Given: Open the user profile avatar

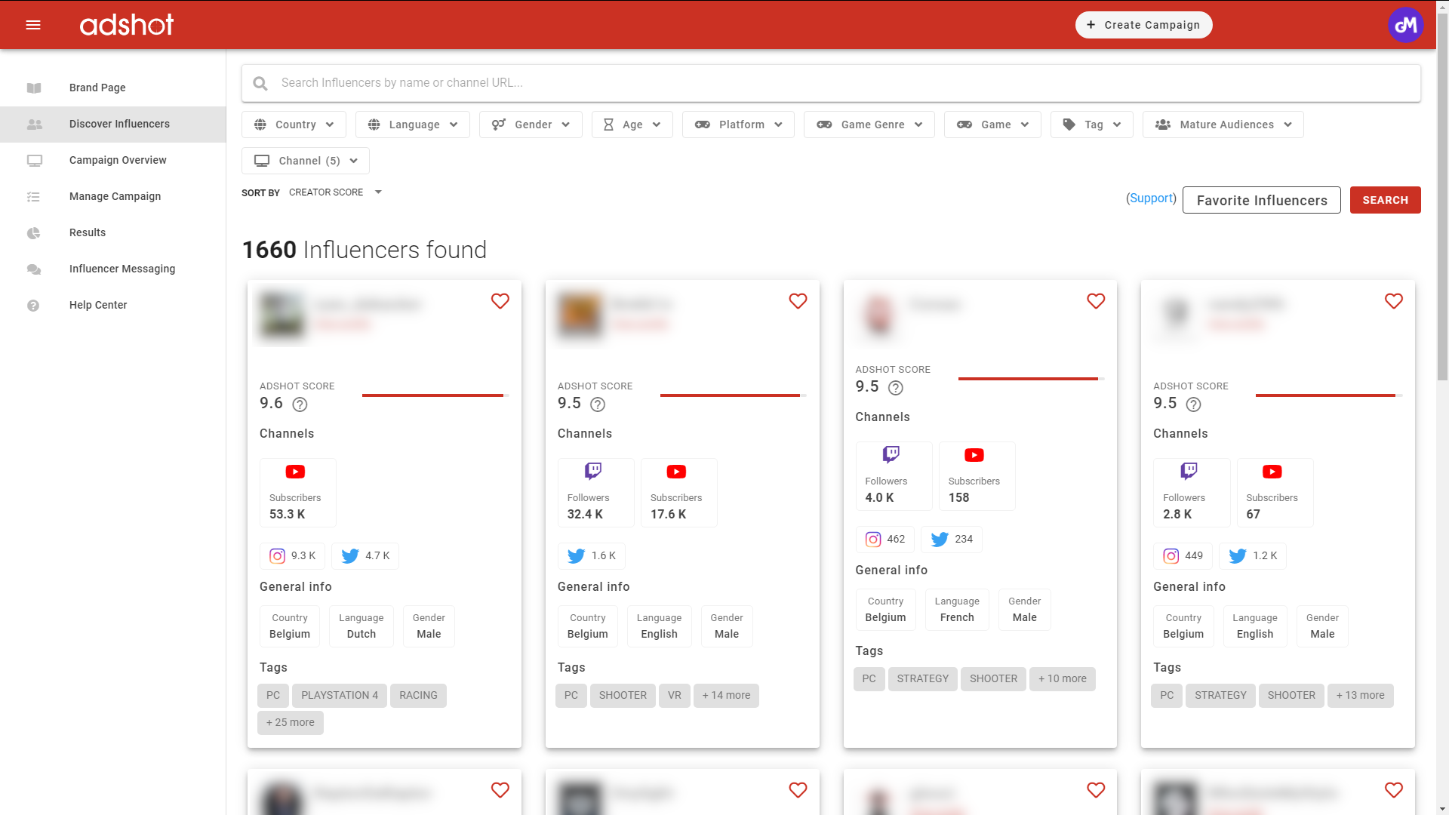Looking at the screenshot, I should coord(1405,25).
